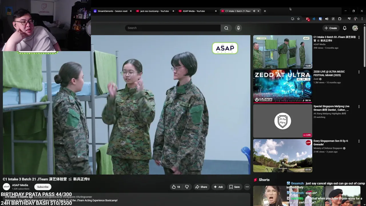Open more actions ellipsis under video
Screen dimensions: 366x206
pyautogui.click(x=247, y=187)
